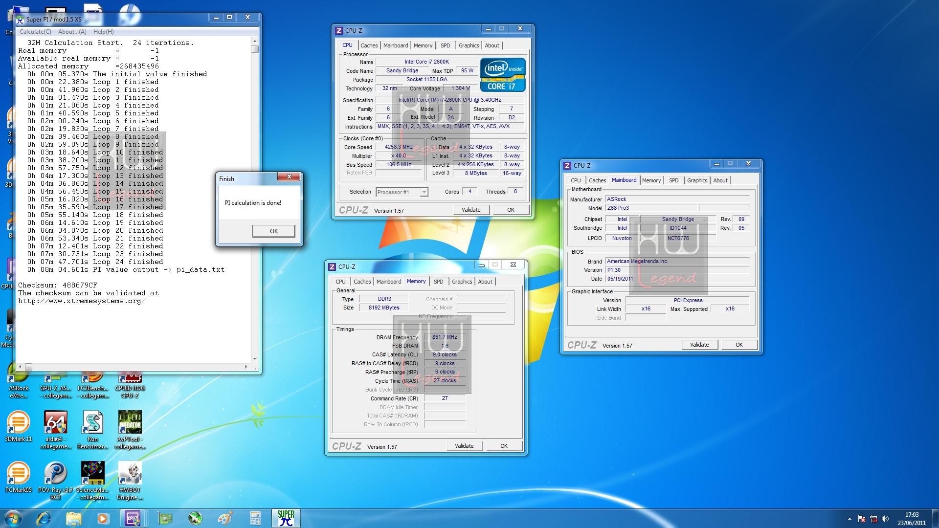
Task: Open the Run Benchmark desktop shortcut
Action: click(x=92, y=430)
